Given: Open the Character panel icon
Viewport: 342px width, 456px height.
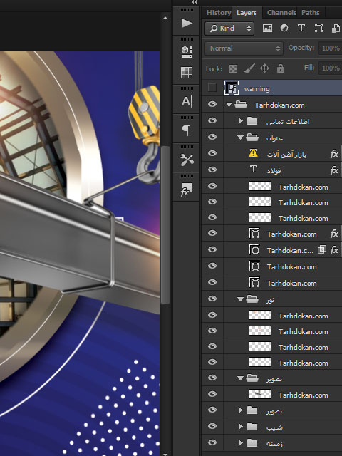Looking at the screenshot, I should point(187,101).
